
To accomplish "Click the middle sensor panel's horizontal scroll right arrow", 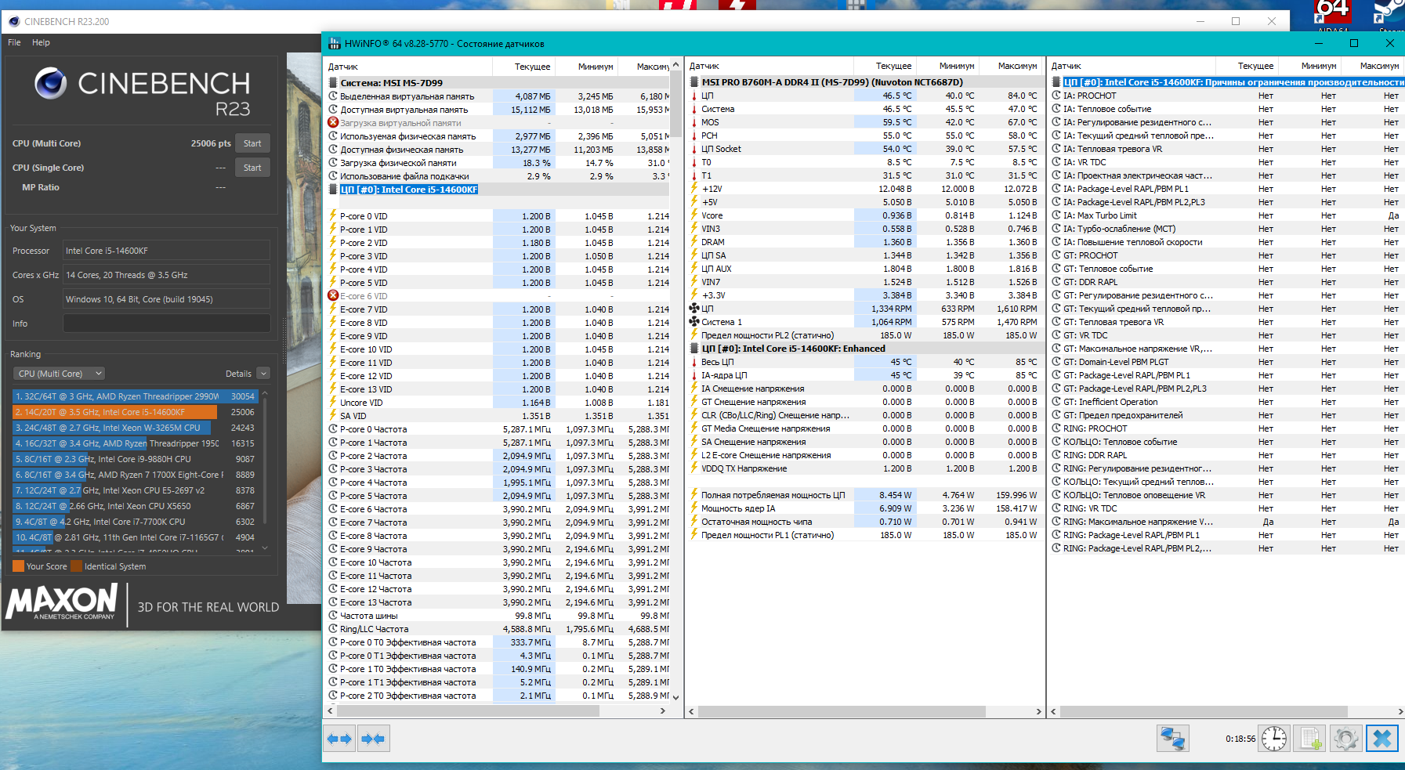I will pyautogui.click(x=1039, y=712).
